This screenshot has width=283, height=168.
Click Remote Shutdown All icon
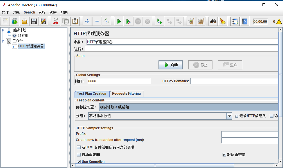tap(179, 21)
